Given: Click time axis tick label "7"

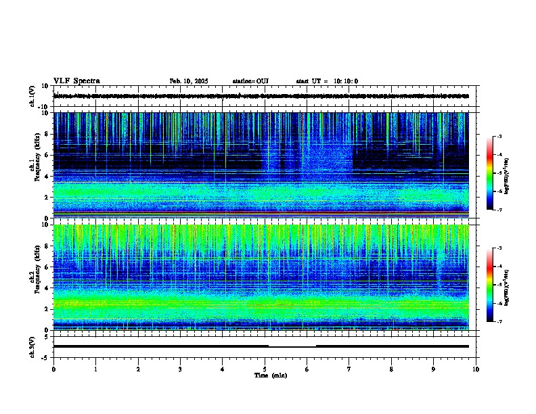Looking at the screenshot, I should click(x=349, y=369).
